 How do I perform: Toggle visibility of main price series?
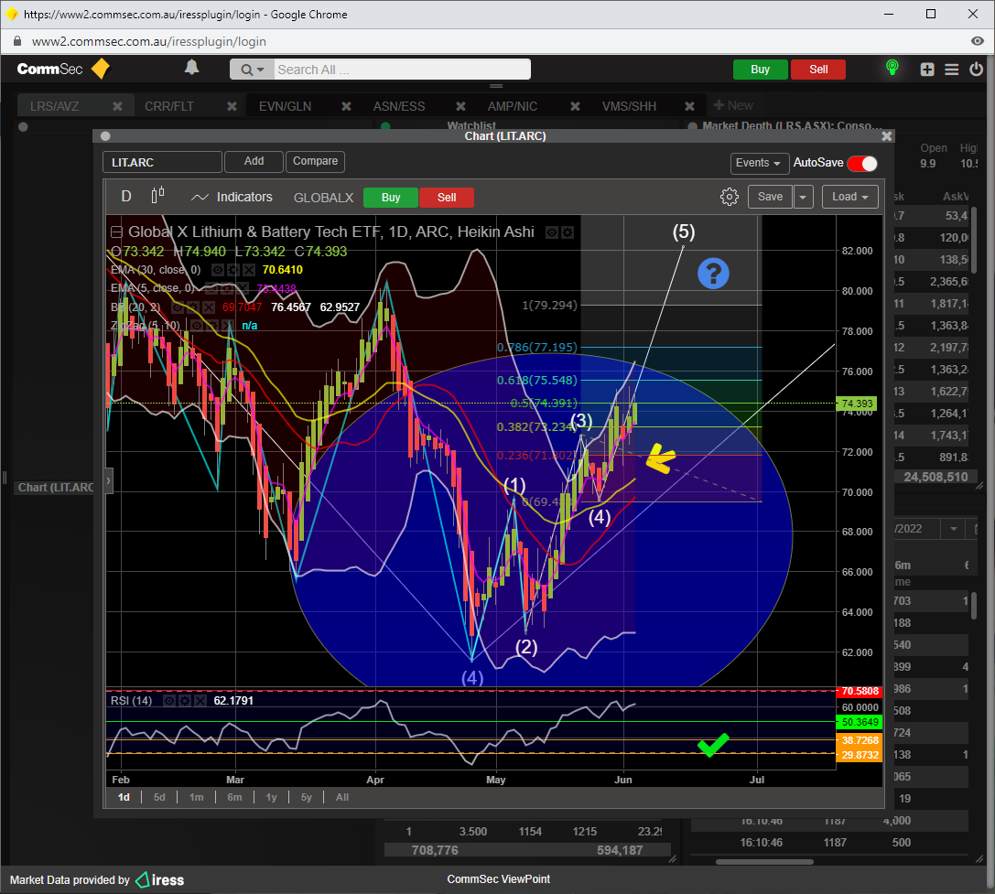552,232
